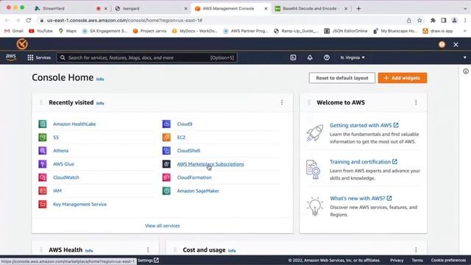
Task: Open the Recently visited widget options menu
Action: click(282, 102)
